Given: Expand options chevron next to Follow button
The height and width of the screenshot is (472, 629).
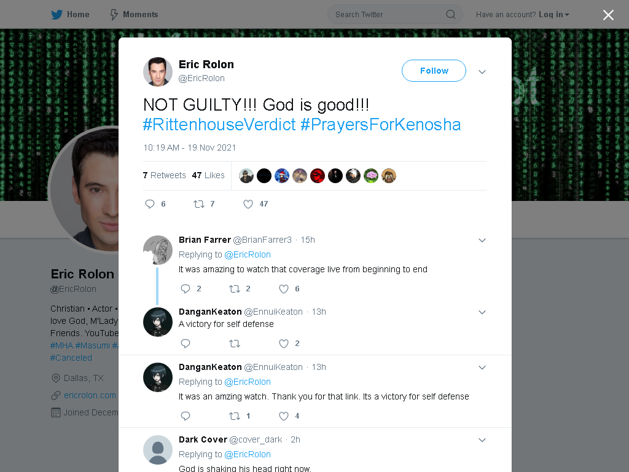Looking at the screenshot, I should [482, 72].
